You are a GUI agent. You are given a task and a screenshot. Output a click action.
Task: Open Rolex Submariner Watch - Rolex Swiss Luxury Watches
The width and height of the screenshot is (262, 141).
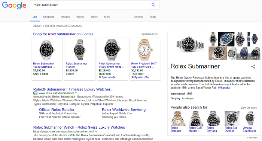79,127
